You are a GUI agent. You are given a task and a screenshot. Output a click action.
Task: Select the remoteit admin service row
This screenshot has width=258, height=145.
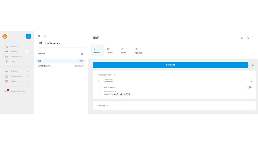tap(61, 66)
